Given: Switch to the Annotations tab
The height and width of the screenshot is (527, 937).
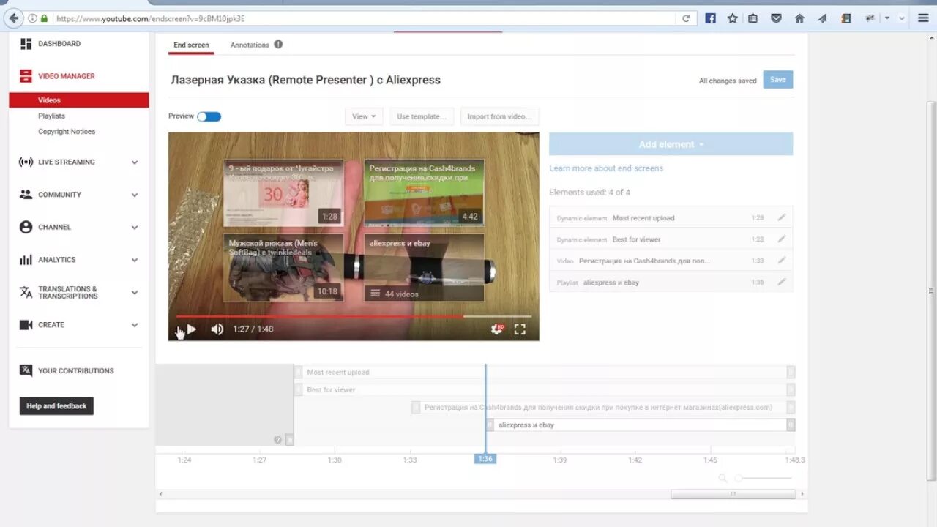Looking at the screenshot, I should click(250, 45).
